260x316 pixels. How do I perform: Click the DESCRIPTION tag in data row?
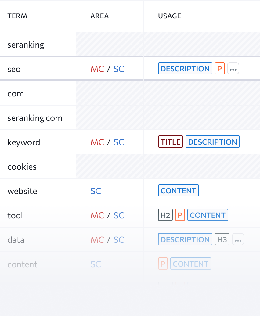tap(185, 239)
